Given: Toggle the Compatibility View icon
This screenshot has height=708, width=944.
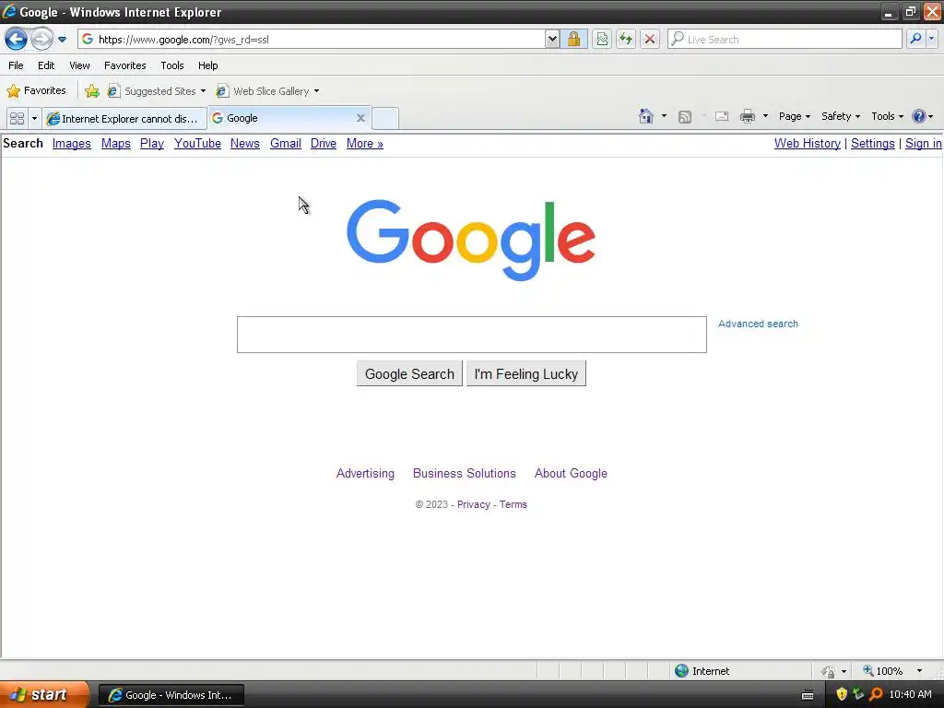Looking at the screenshot, I should pos(602,39).
